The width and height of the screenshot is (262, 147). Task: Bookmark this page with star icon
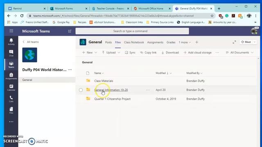pos(212,16)
